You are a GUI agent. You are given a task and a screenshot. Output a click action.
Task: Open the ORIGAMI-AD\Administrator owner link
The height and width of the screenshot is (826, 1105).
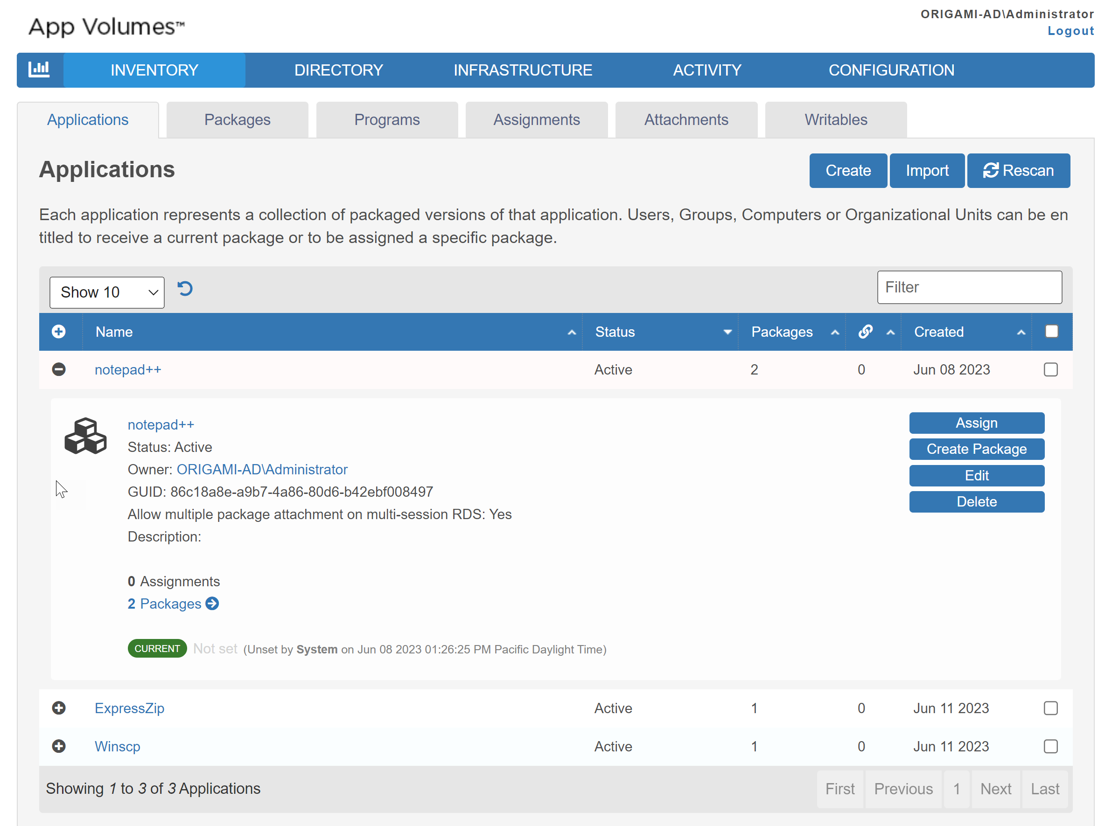pyautogui.click(x=262, y=469)
